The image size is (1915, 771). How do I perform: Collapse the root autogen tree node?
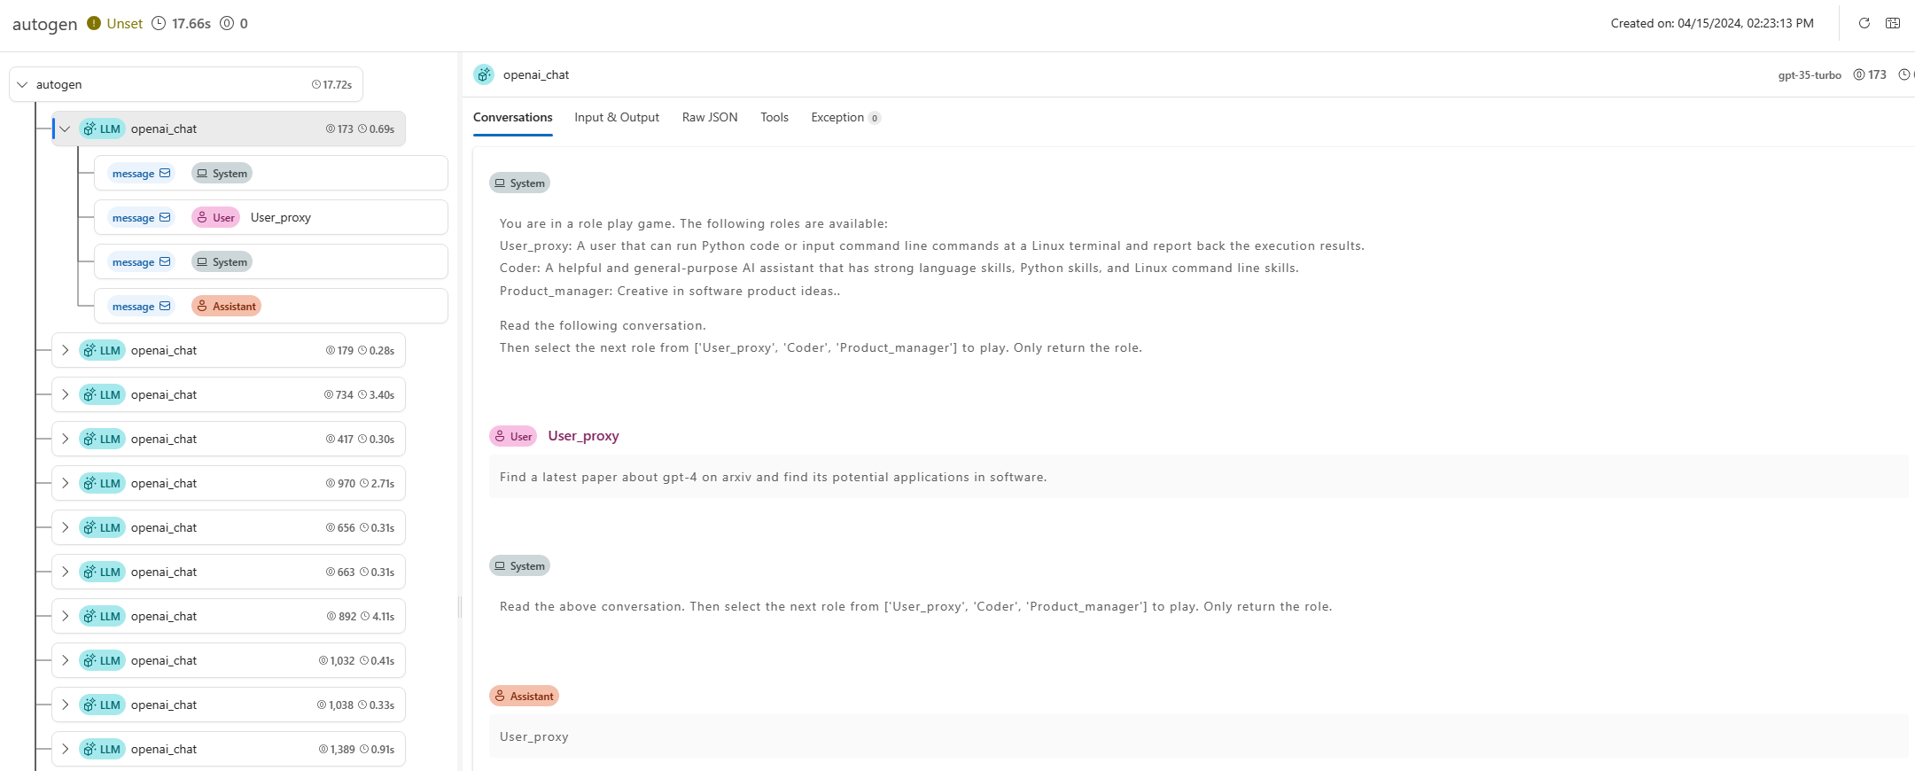pos(22,84)
